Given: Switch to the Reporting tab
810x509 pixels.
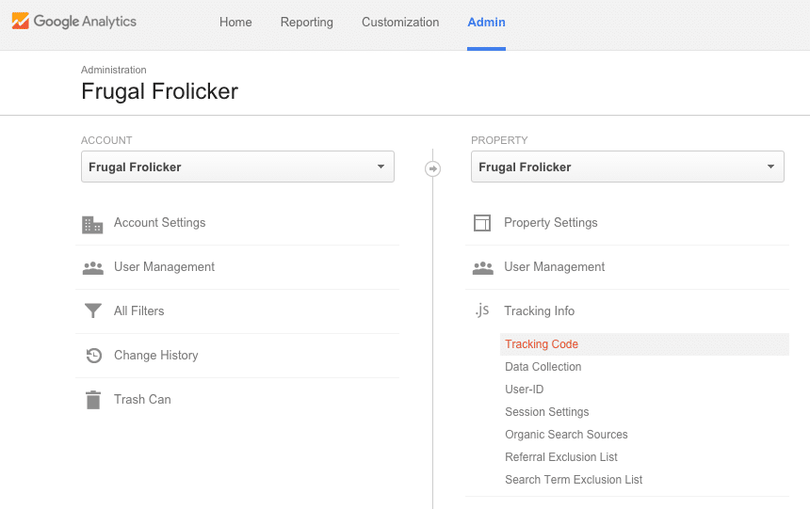Looking at the screenshot, I should pyautogui.click(x=307, y=23).
